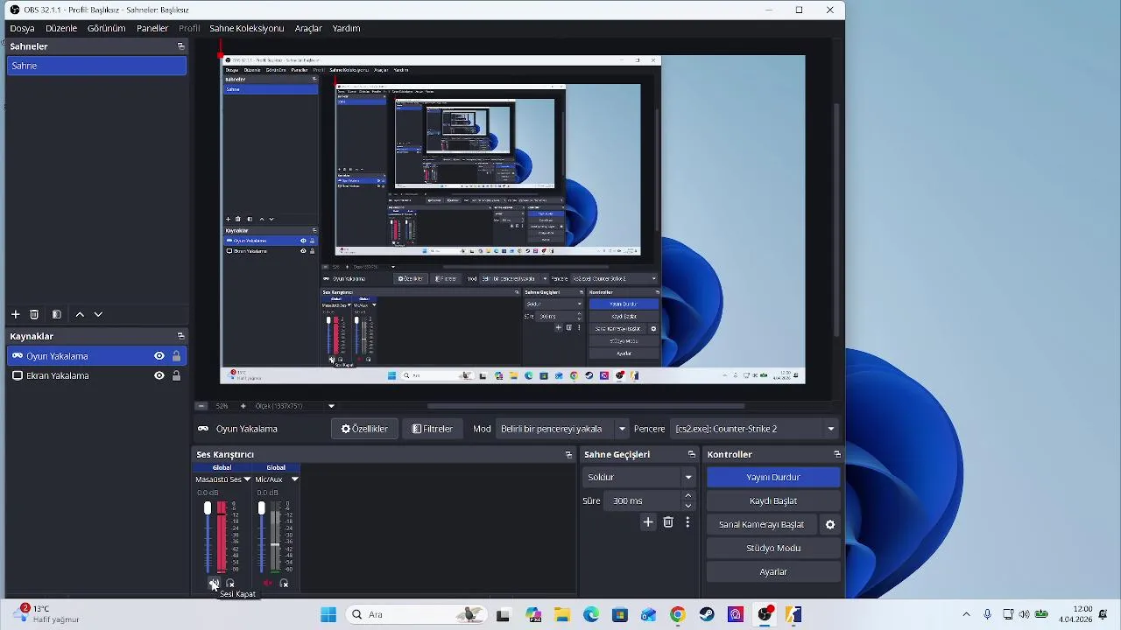This screenshot has width=1121, height=630.
Task: Start virtual camera with Sanal Kamerayı Başlat
Action: click(x=762, y=525)
